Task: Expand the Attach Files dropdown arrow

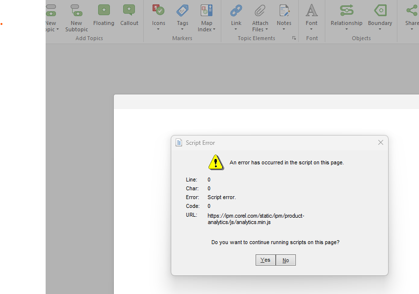Action: click(x=266, y=30)
